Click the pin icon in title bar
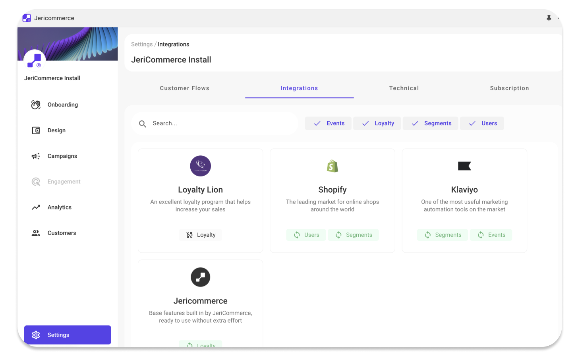 [549, 18]
